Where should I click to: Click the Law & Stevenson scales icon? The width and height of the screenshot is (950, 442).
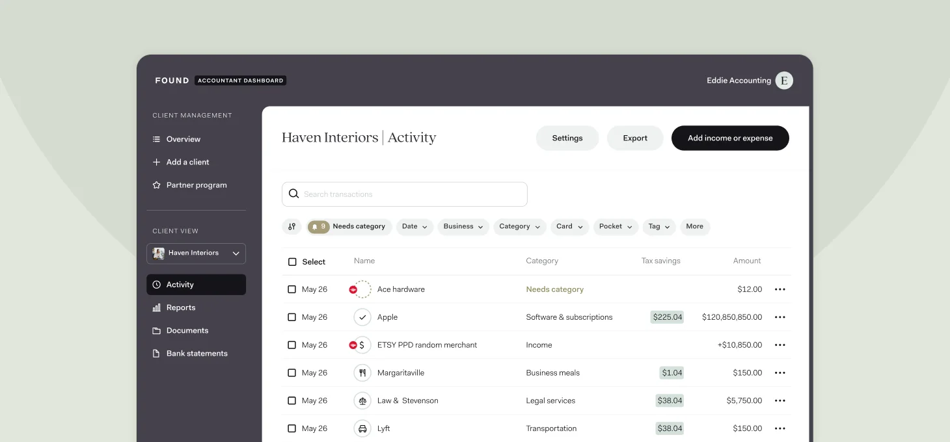click(362, 401)
